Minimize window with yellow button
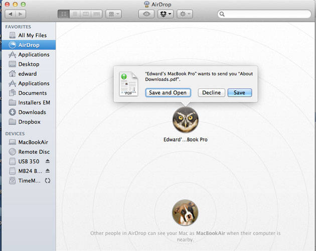Screen dimensions: 316x251 pyautogui.click(x=15, y=4)
